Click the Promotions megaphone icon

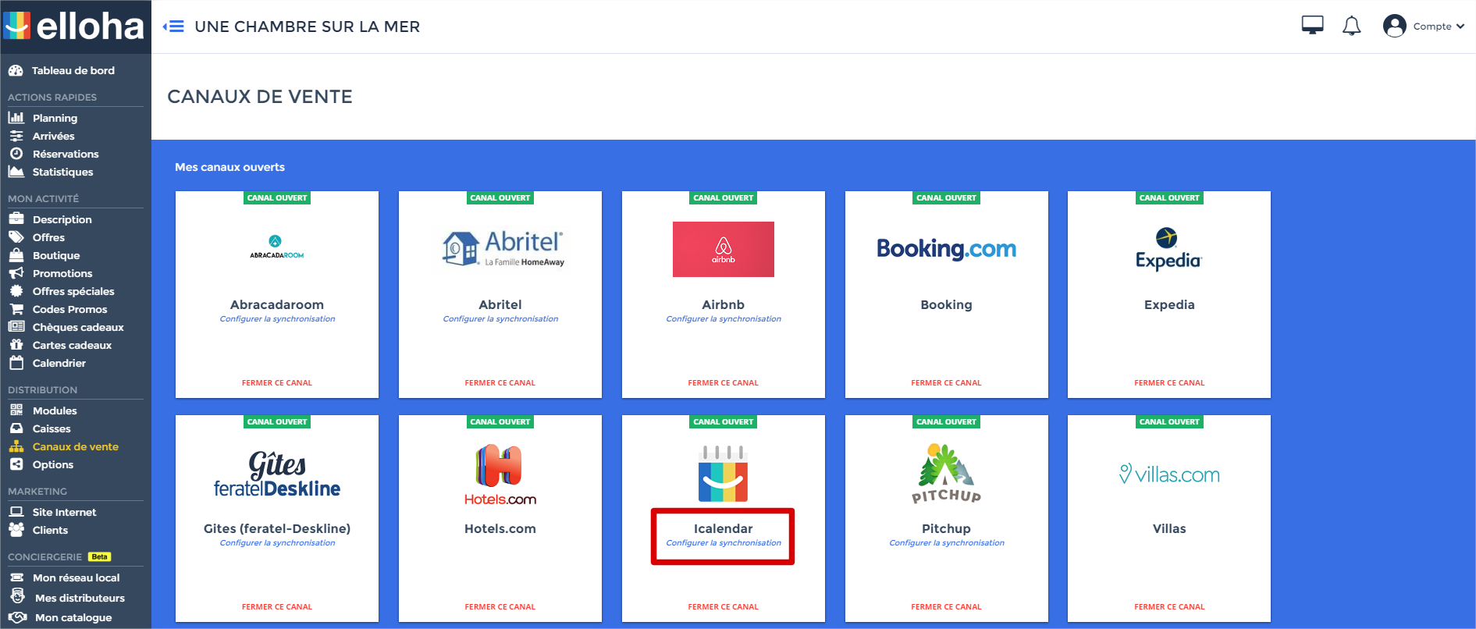[x=16, y=273]
